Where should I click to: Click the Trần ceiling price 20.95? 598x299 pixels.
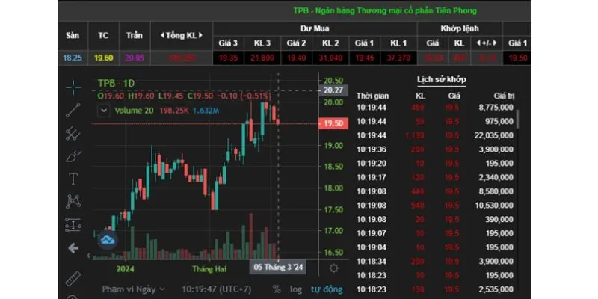click(x=135, y=58)
